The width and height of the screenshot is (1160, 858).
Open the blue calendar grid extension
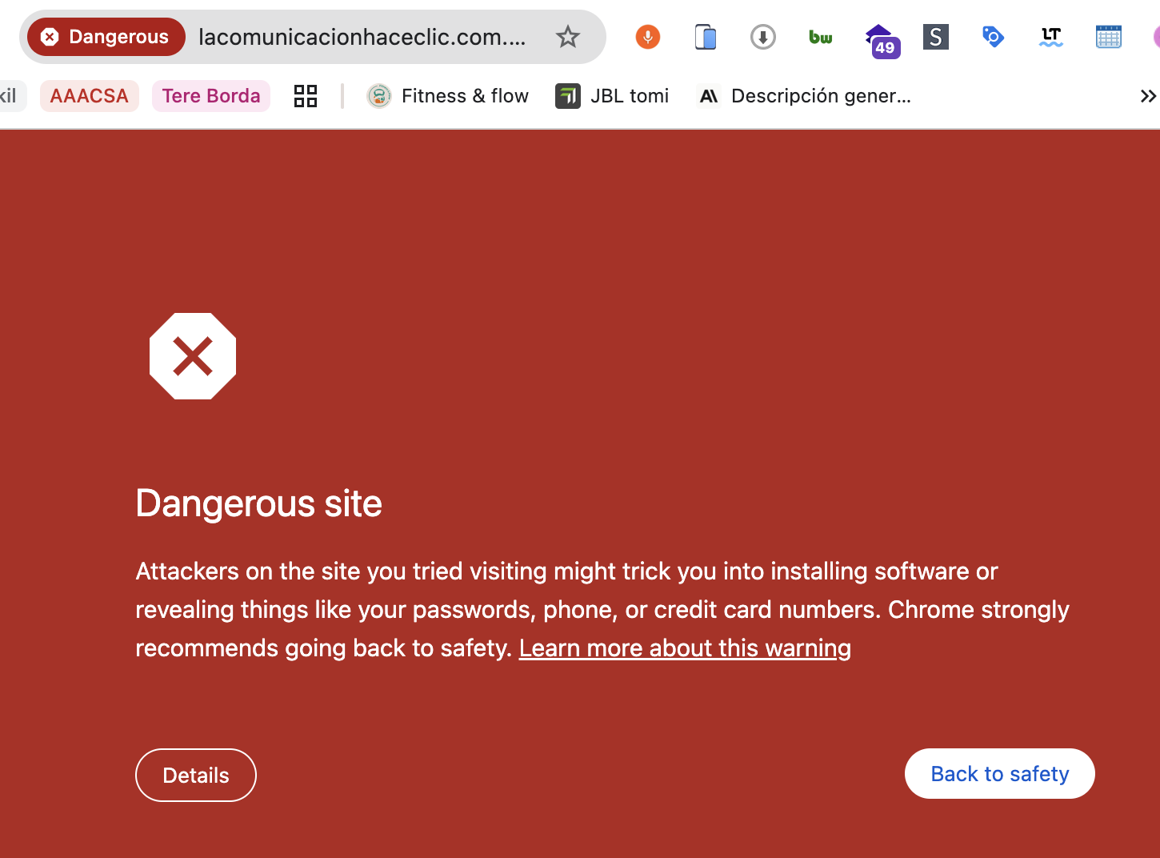tap(1108, 37)
